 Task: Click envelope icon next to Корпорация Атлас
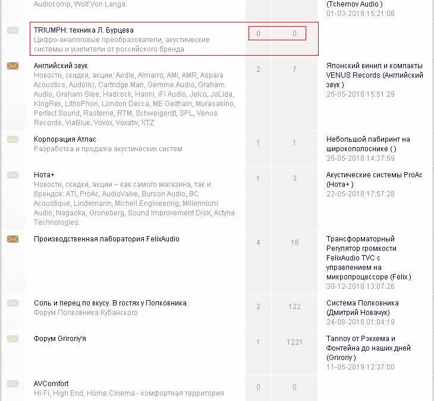(x=12, y=139)
